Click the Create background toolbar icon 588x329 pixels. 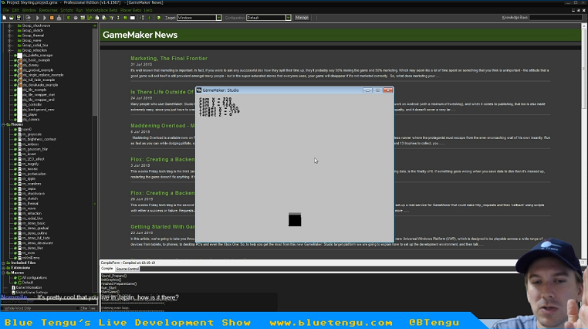point(83,18)
